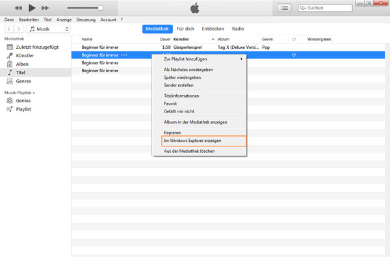Open the ? help menu
Image resolution: width=390 pixels, height=257 pixels.
tap(122, 20)
